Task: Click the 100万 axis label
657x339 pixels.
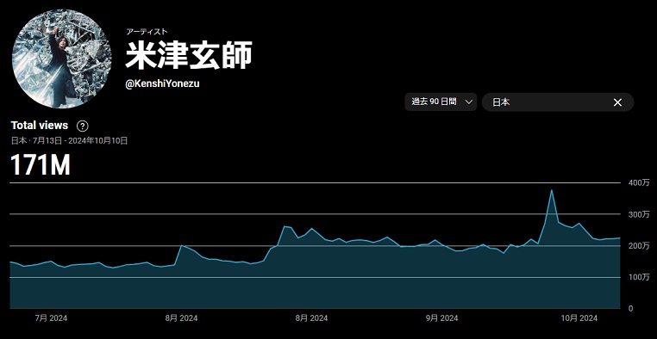Action: click(x=639, y=277)
